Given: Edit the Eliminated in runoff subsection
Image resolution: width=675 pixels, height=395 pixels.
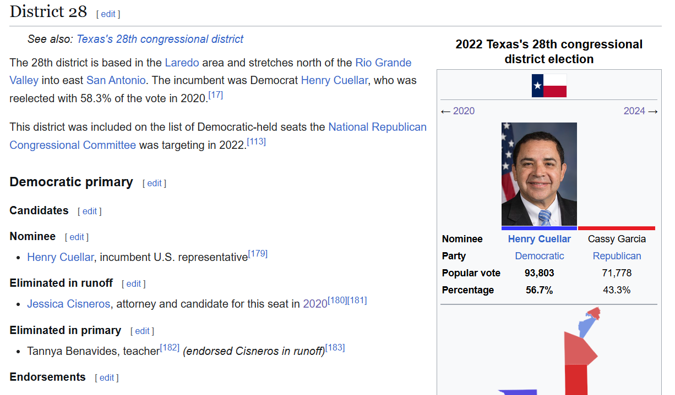Looking at the screenshot, I should click(134, 283).
